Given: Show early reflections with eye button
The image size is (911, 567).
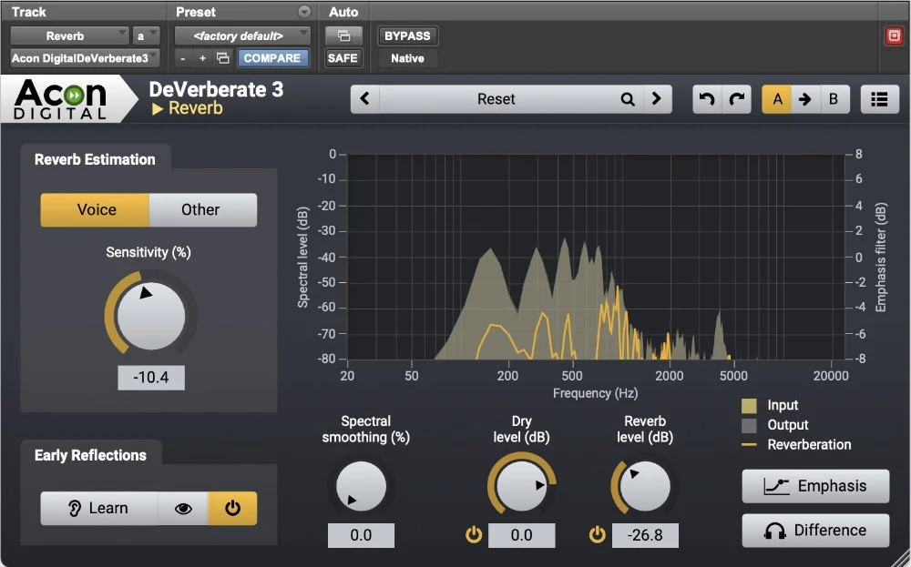Looking at the screenshot, I should [x=183, y=509].
